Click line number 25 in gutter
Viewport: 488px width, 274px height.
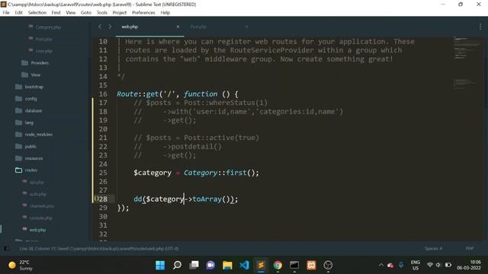pos(103,173)
